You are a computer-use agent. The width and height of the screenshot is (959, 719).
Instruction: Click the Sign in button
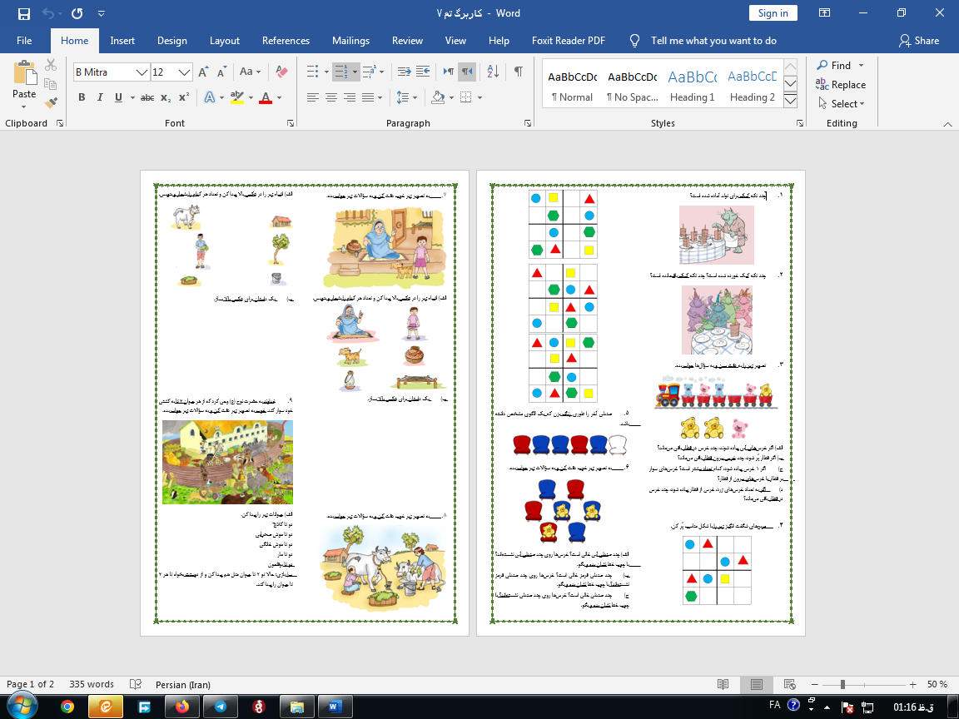coord(773,12)
